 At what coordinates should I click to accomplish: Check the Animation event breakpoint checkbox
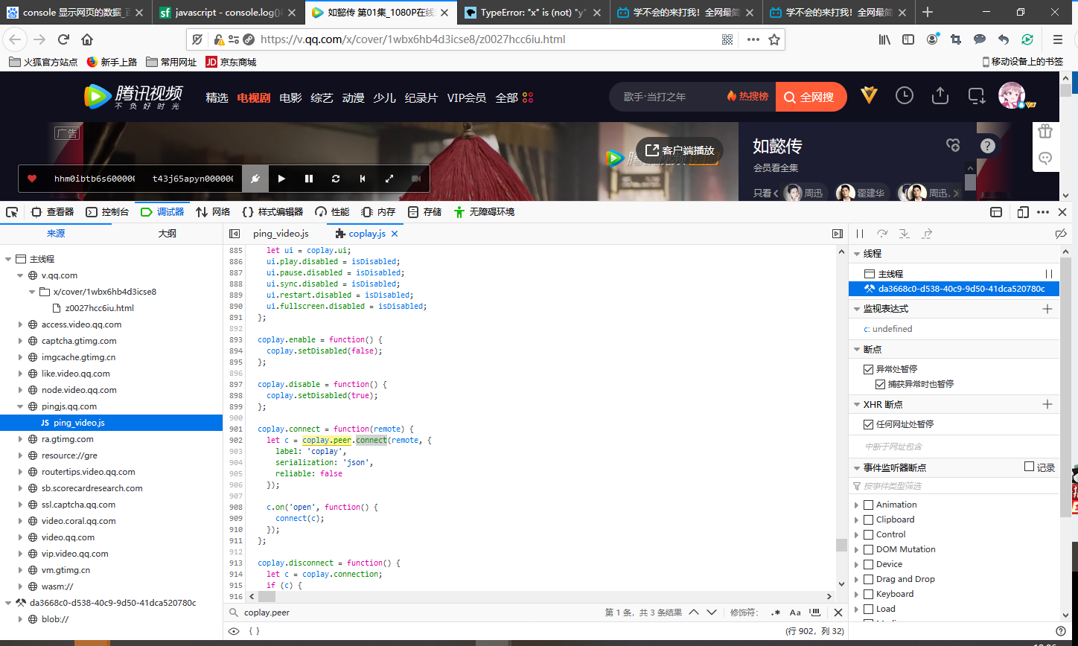[x=868, y=505]
